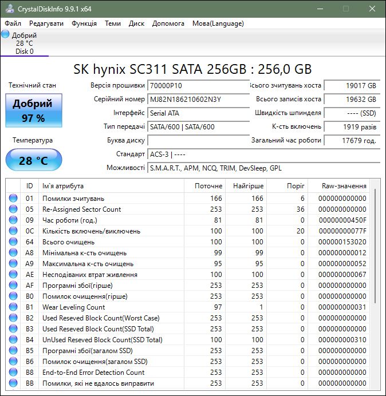The height and width of the screenshot is (396, 386).
Task: Click status orb for attribute 01 Помилки зчитувань
Action: tap(13, 198)
